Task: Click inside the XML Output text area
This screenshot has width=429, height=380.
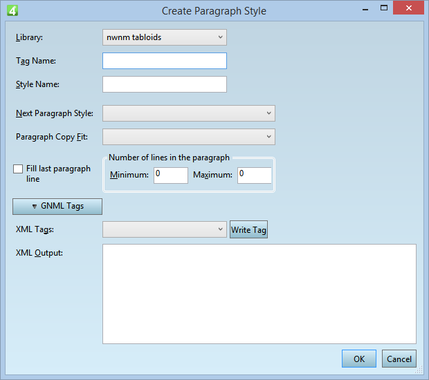Action: [x=259, y=294]
